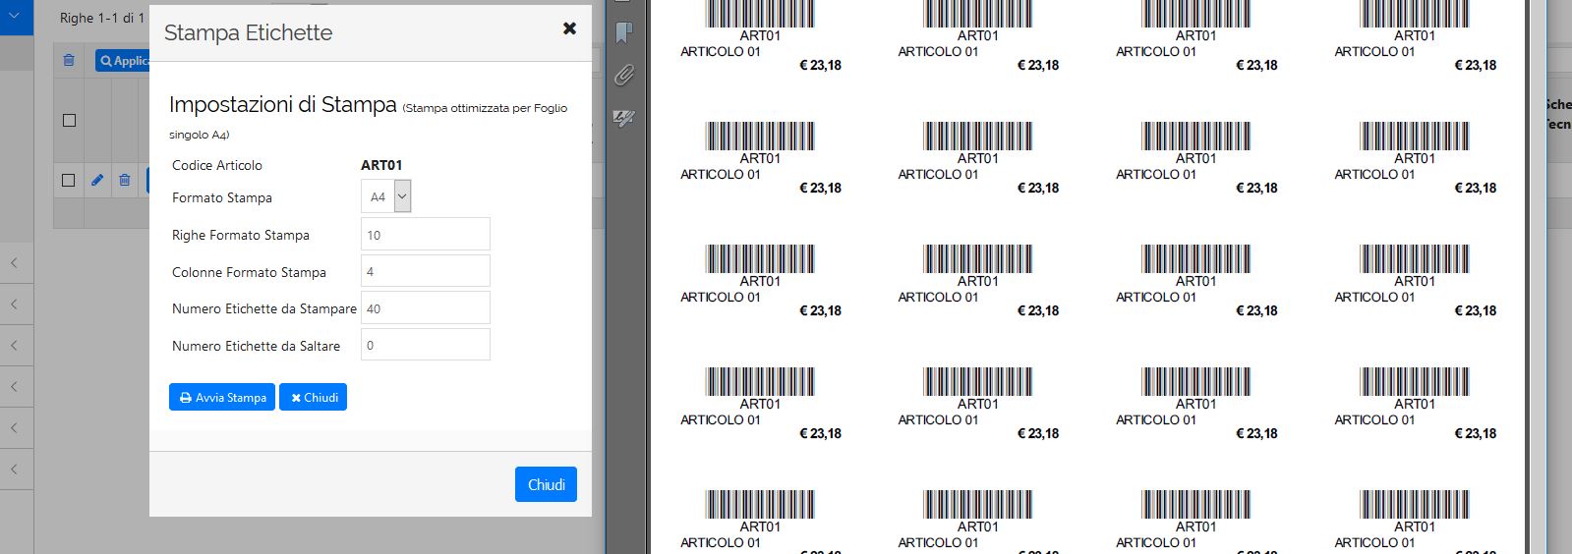Image resolution: width=1572 pixels, height=554 pixels.
Task: Click the Righe Formato Stampa field
Action: [426, 235]
